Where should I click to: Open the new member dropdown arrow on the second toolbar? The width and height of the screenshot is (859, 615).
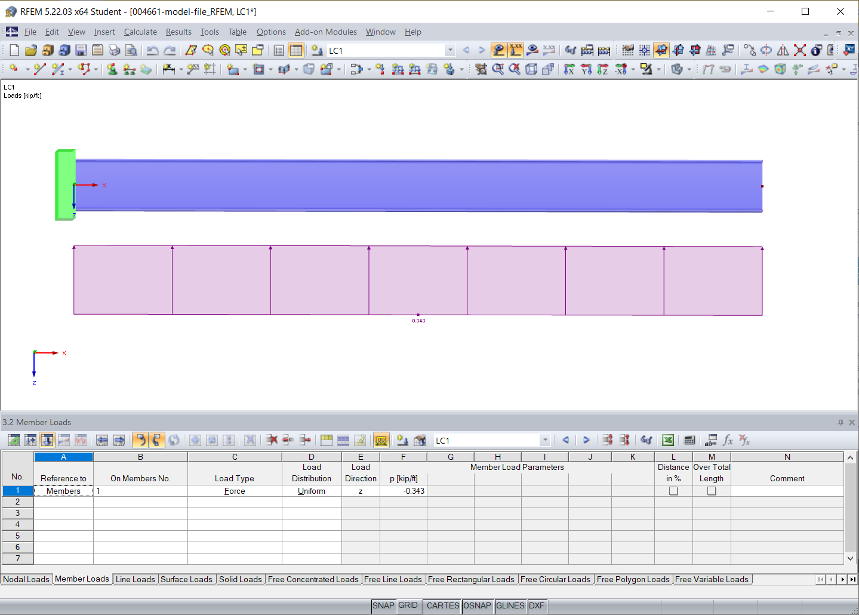pos(70,69)
